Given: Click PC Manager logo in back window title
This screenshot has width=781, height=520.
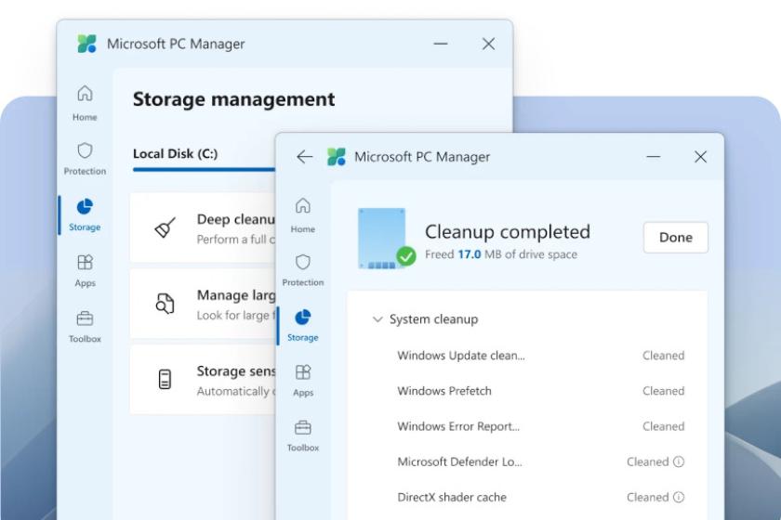Looking at the screenshot, I should [x=87, y=44].
